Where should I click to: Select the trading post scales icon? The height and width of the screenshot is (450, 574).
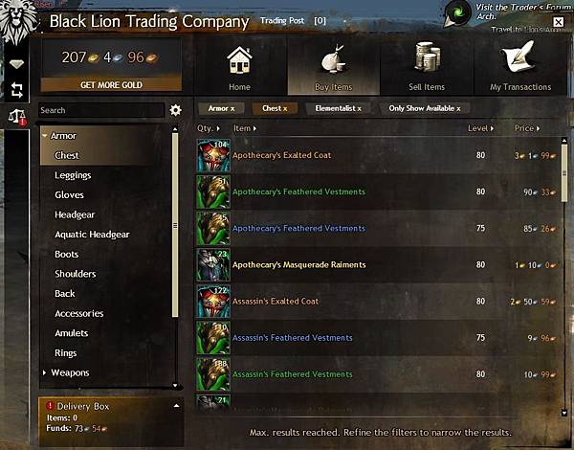tap(17, 117)
